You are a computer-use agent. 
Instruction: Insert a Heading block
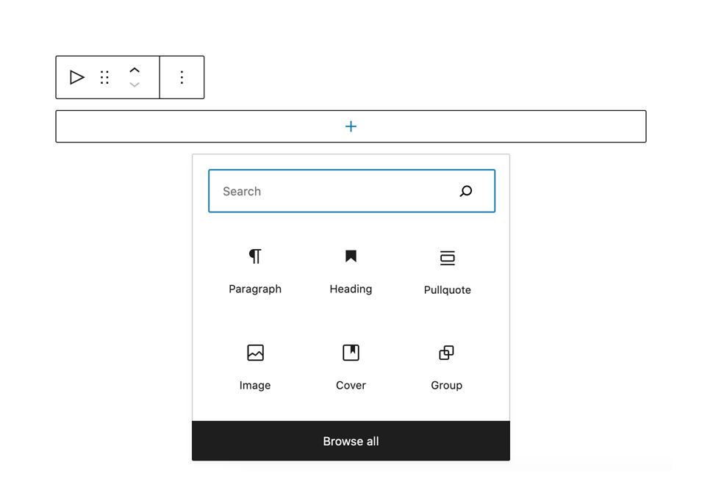(351, 271)
